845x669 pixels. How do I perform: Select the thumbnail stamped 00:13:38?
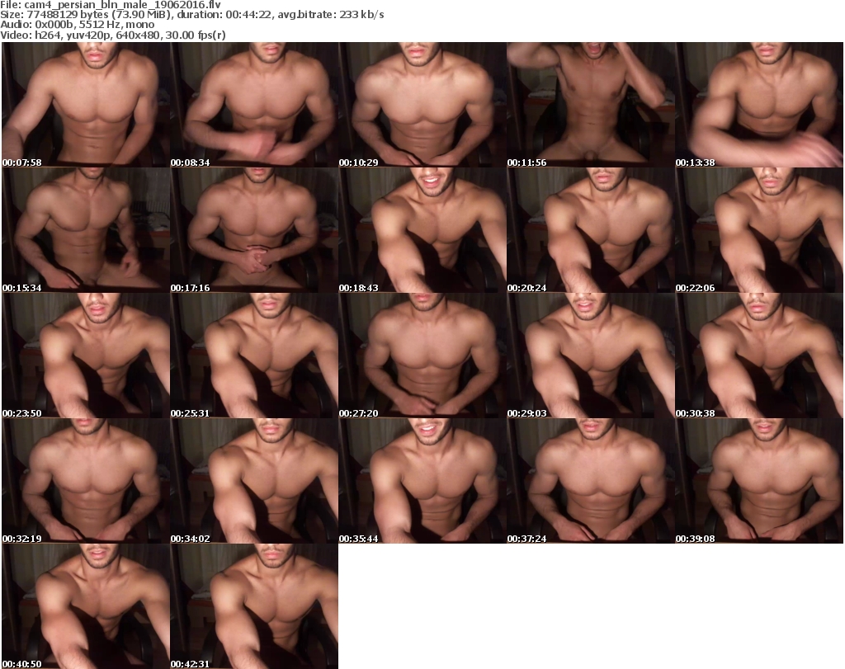click(x=759, y=105)
